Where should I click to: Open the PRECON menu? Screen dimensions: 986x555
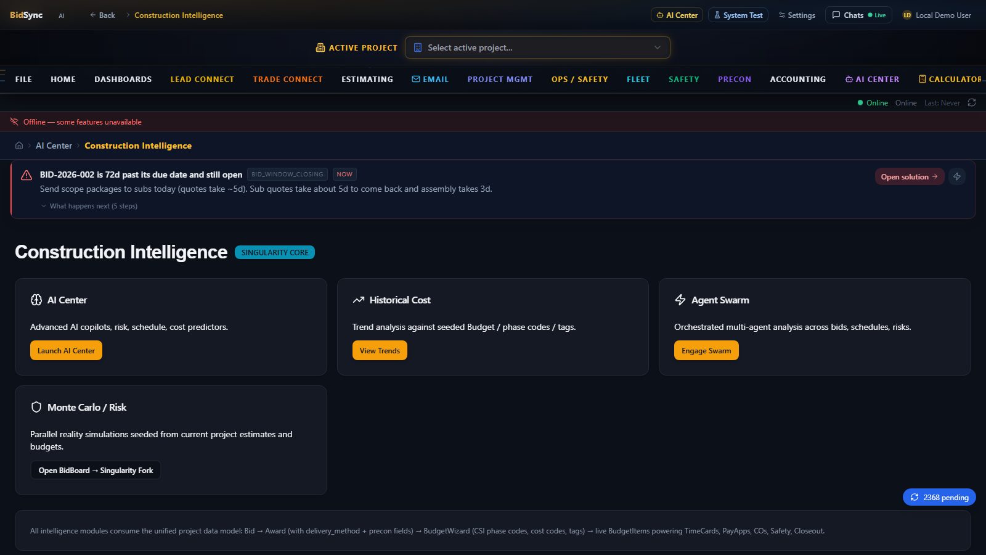[x=735, y=79]
